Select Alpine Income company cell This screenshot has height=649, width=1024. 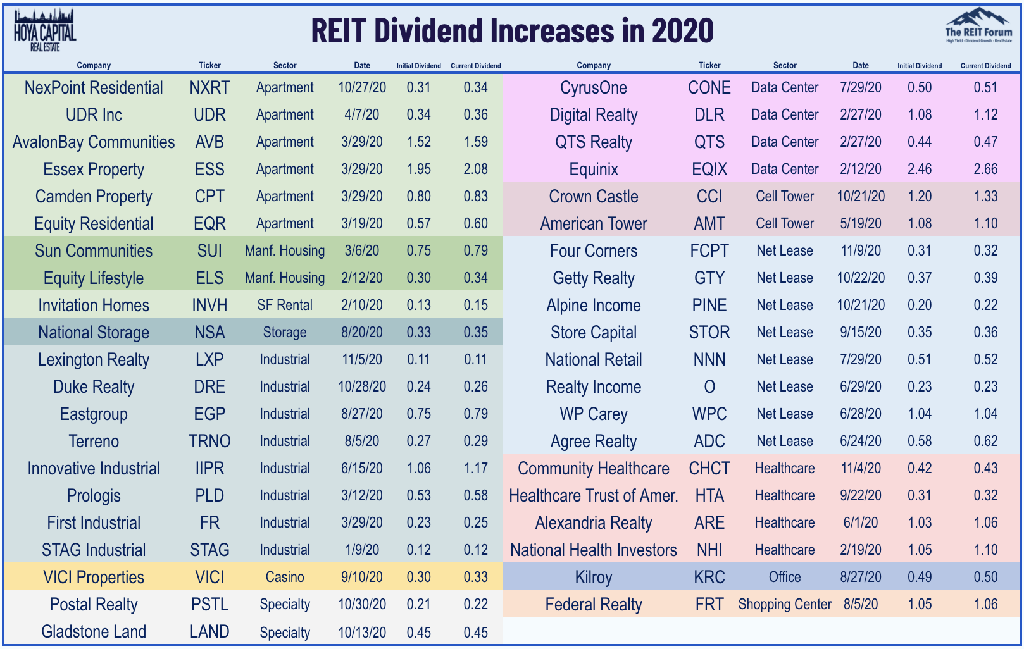[x=594, y=306]
